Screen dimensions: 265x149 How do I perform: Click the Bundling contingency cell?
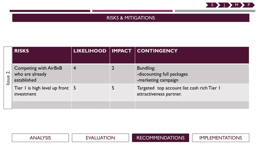pos(192,74)
